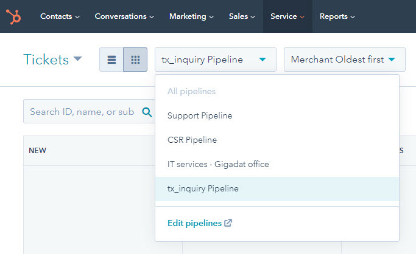Open the Marketing menu
416x254 pixels.
click(x=191, y=16)
